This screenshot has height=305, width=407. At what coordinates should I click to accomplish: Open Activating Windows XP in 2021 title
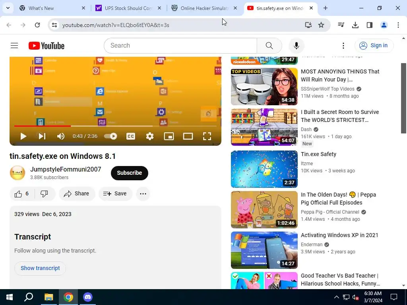click(339, 235)
